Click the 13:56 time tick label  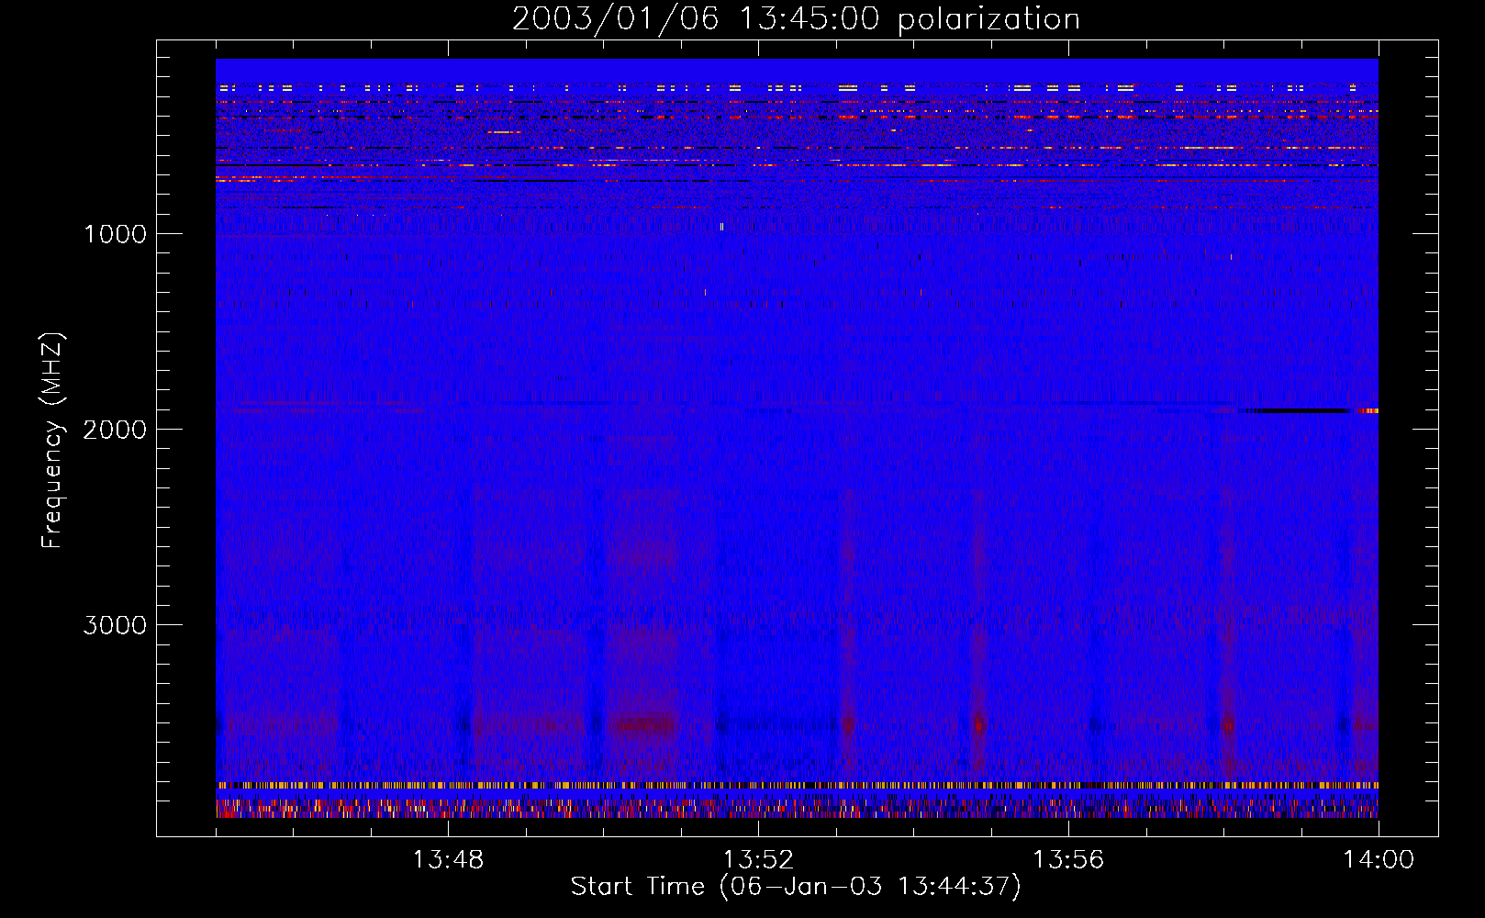click(1068, 860)
